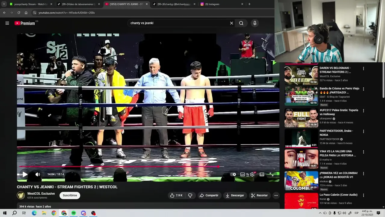Play the paused video

click(25, 174)
